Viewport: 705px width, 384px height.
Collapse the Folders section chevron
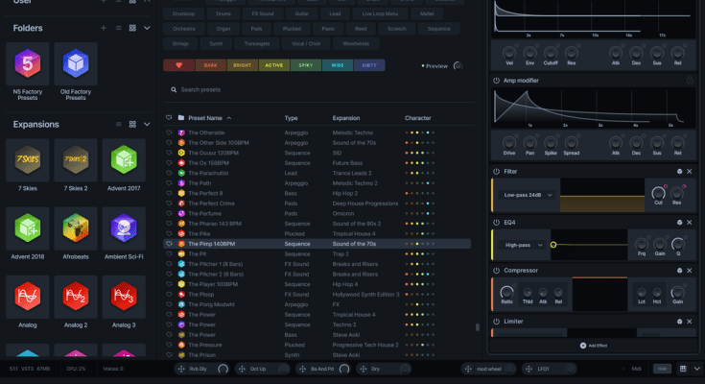coord(147,29)
